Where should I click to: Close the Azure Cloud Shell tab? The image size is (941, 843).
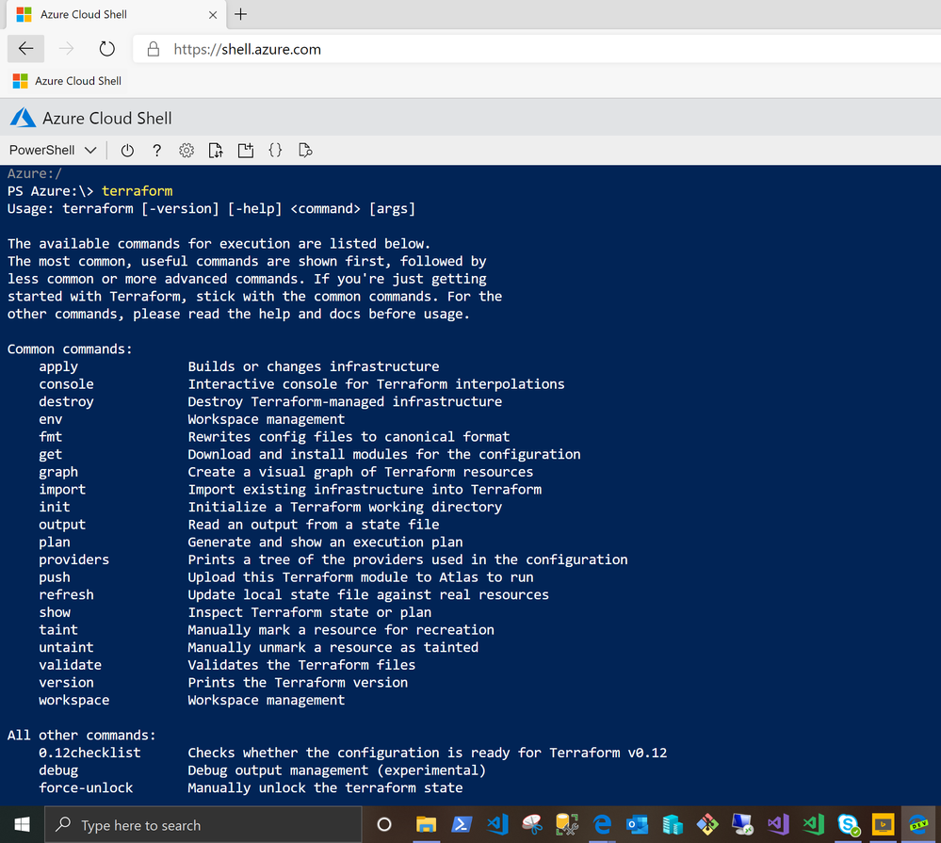coord(213,15)
